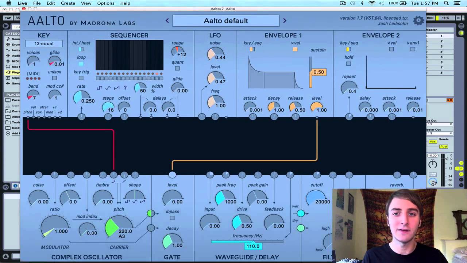The width and height of the screenshot is (467, 263).
Task: Open the Options menu
Action: tap(106, 3)
